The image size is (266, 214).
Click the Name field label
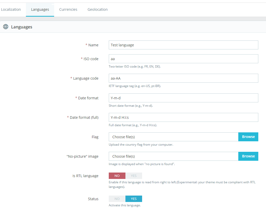pyautogui.click(x=93, y=45)
